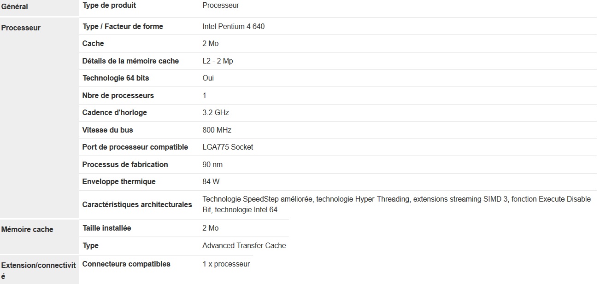Click the '800 MHz' bus speed value
The image size is (600, 284).
pyautogui.click(x=217, y=130)
